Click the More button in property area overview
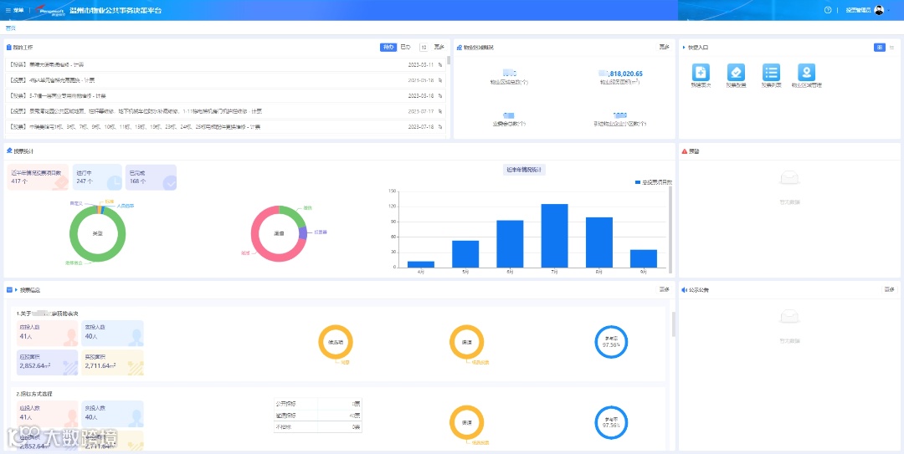This screenshot has width=904, height=454. [664, 48]
